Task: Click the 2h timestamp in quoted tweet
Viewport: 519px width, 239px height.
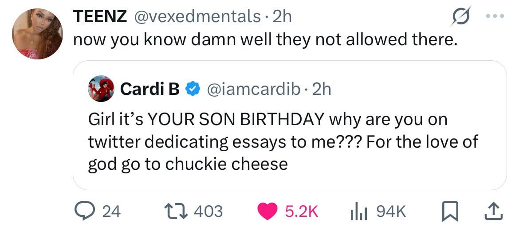Action: [x=322, y=89]
